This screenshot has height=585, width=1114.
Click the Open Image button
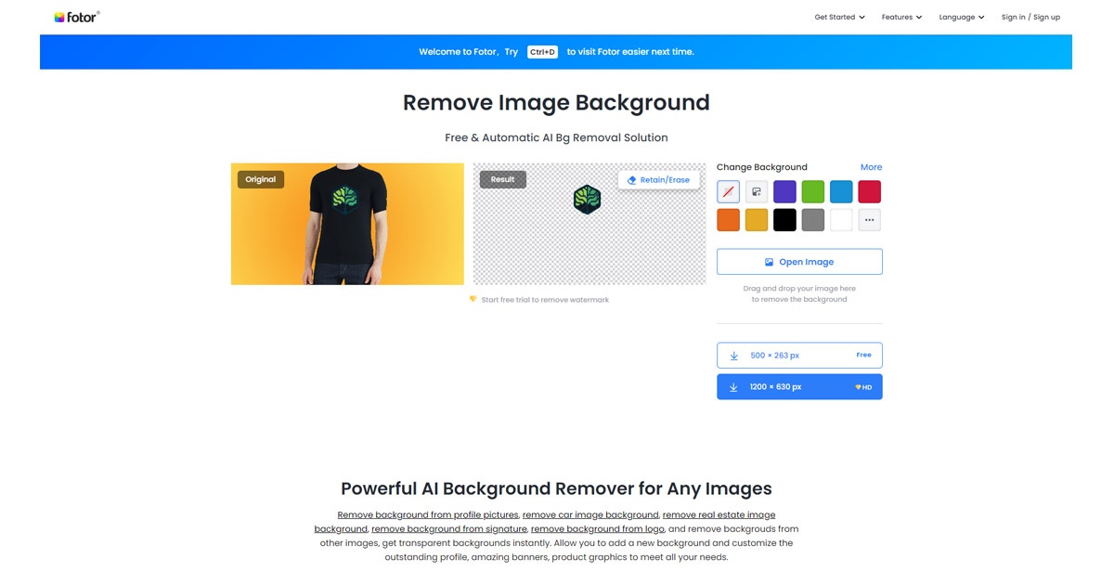[799, 262]
